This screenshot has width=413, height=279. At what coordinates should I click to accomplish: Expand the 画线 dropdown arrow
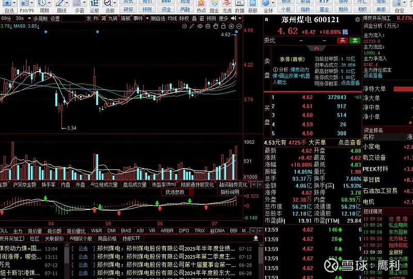pyautogui.click(x=68, y=3)
